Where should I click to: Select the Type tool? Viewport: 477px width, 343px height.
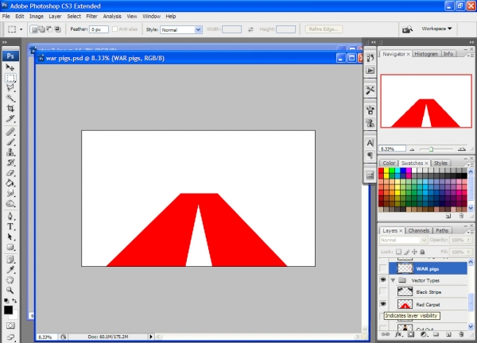tap(10, 226)
